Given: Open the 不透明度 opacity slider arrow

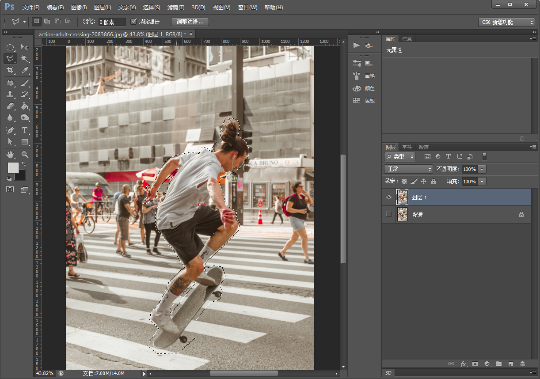Looking at the screenshot, I should [x=482, y=169].
